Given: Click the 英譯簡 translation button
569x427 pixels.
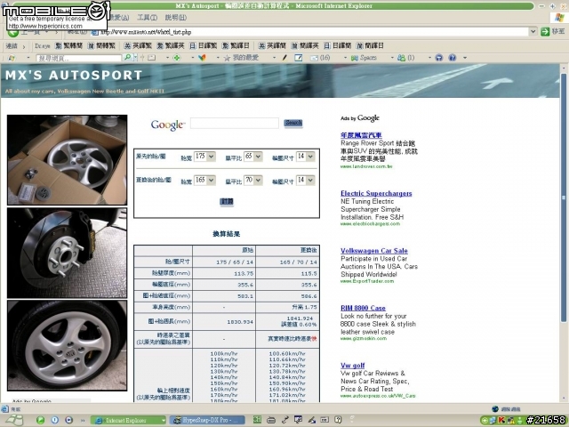Looking at the screenshot, I should 272,45.
